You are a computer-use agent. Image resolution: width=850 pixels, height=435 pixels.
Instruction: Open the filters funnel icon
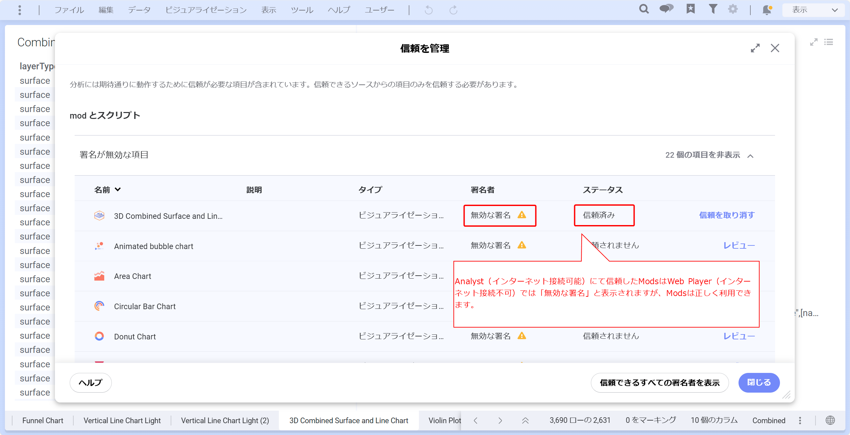pos(713,9)
